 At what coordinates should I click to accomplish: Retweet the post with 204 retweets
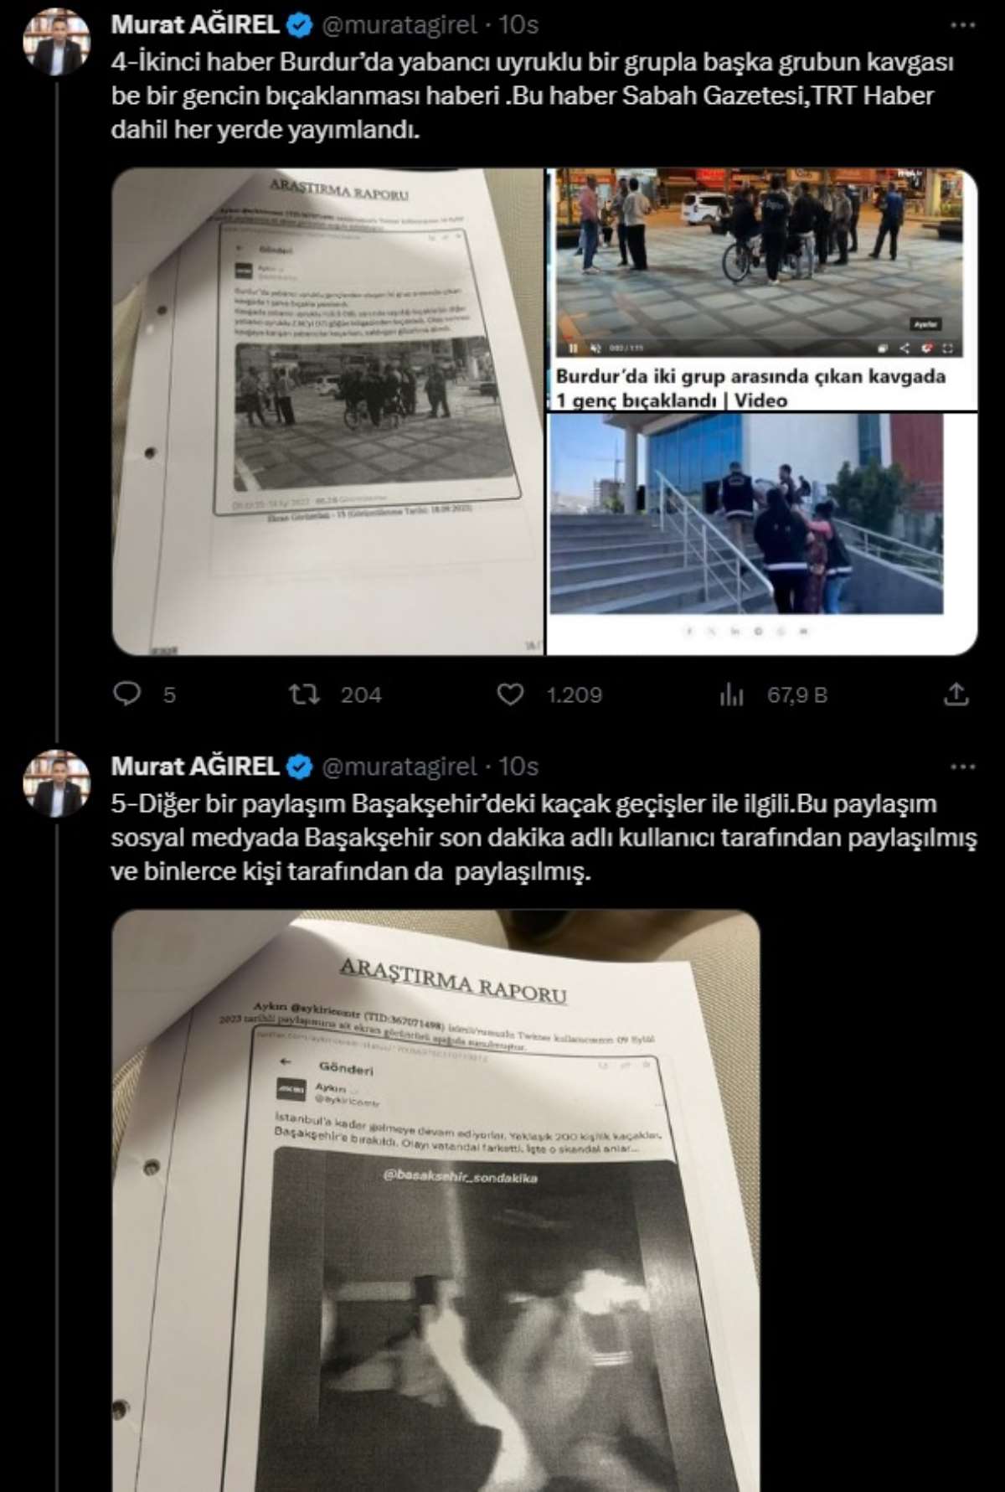pos(305,694)
